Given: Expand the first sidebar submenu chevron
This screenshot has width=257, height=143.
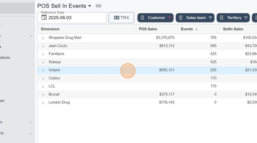Looking at the screenshot, I should [31, 36].
